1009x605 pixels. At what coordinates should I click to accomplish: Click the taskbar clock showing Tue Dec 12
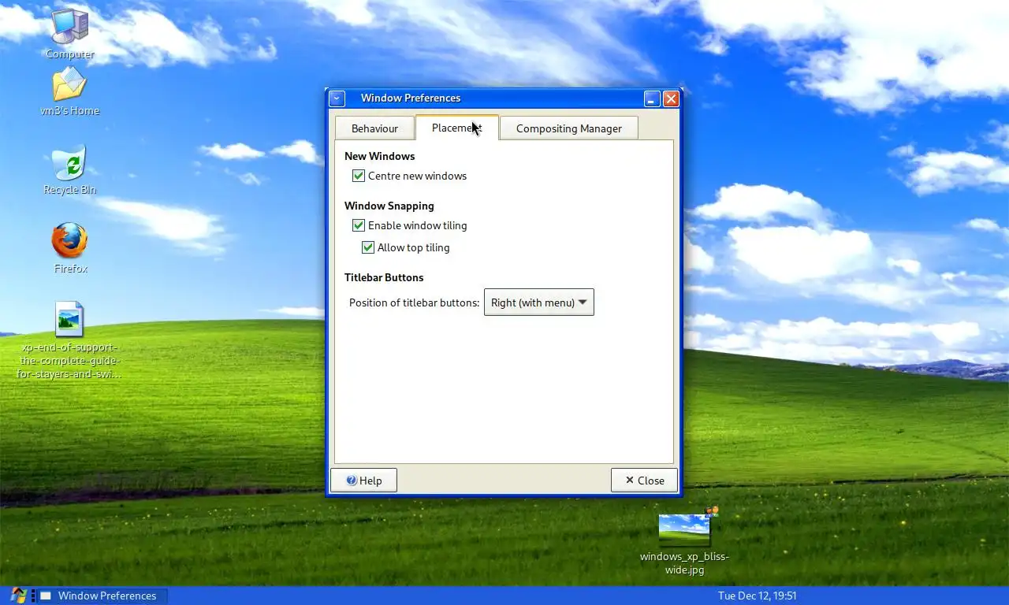tap(757, 596)
